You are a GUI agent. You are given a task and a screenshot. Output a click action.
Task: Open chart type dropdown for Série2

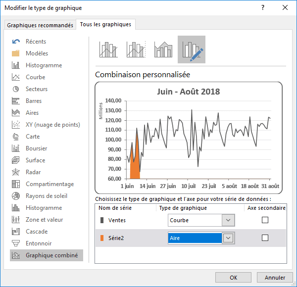(x=228, y=238)
